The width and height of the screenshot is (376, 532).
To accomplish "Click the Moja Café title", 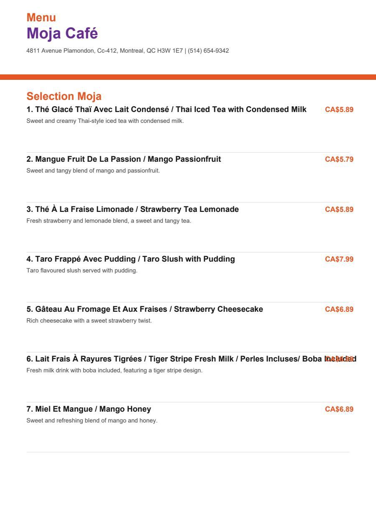I will click(x=62, y=33).
